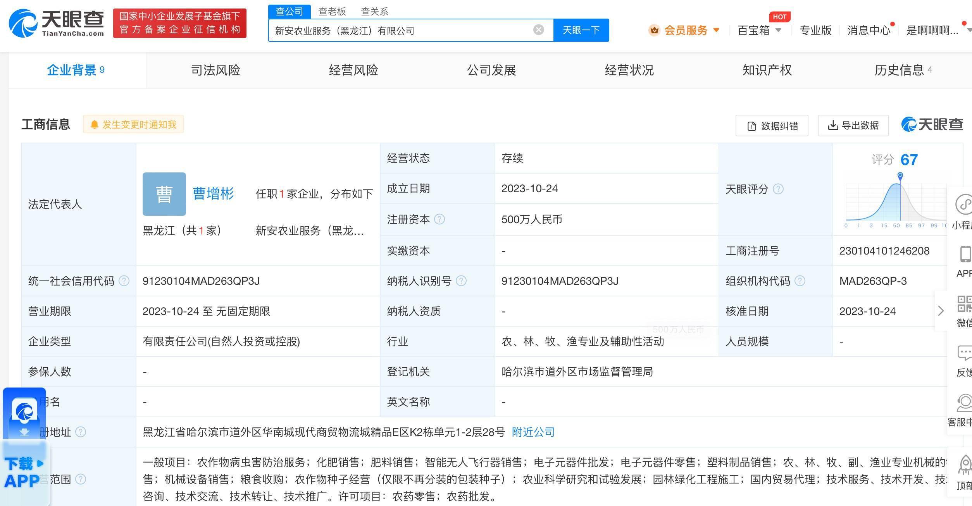Click the credit code 91230104MAD263QP3J under 统一社会信用代码

201,281
